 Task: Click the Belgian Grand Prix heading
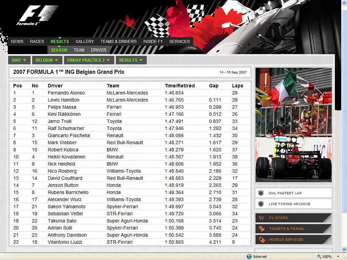[69, 72]
